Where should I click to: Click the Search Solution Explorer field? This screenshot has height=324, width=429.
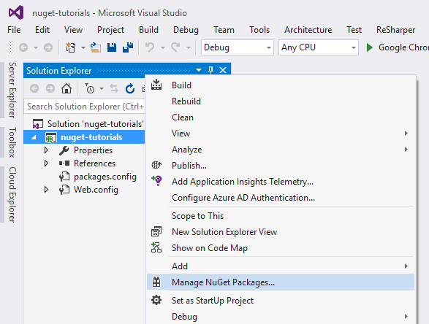(84, 107)
